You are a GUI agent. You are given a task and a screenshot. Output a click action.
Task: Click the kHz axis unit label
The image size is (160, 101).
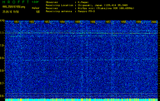[x=2, y=20]
